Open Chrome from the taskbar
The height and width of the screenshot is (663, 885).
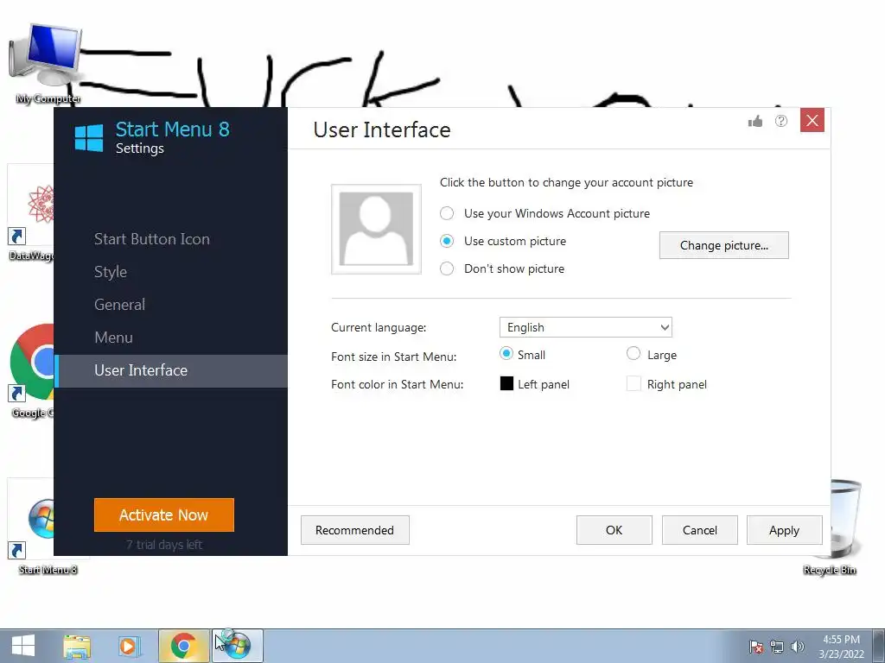pos(183,646)
